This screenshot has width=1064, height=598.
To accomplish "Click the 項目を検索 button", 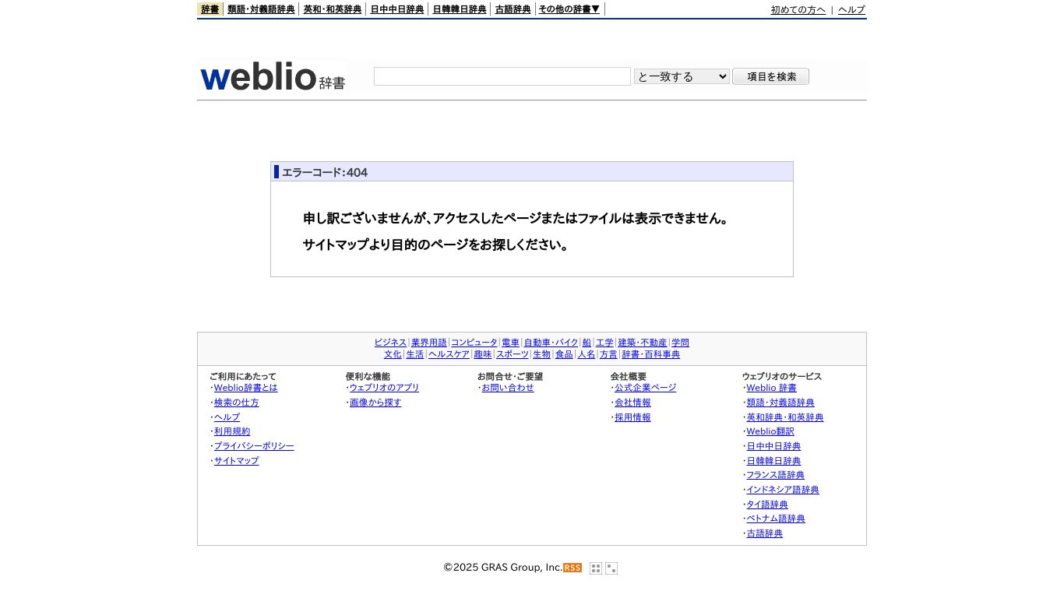I will click(x=770, y=76).
